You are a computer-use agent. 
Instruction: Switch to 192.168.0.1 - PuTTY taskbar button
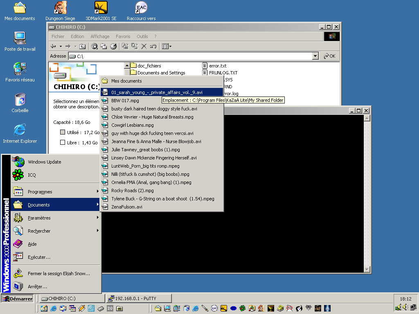pos(139,298)
